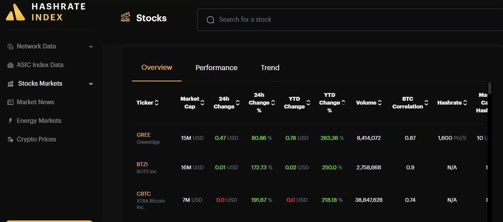Click CBTC market cap 7M USD
Viewport: 503px width, 222px height.
click(192, 200)
